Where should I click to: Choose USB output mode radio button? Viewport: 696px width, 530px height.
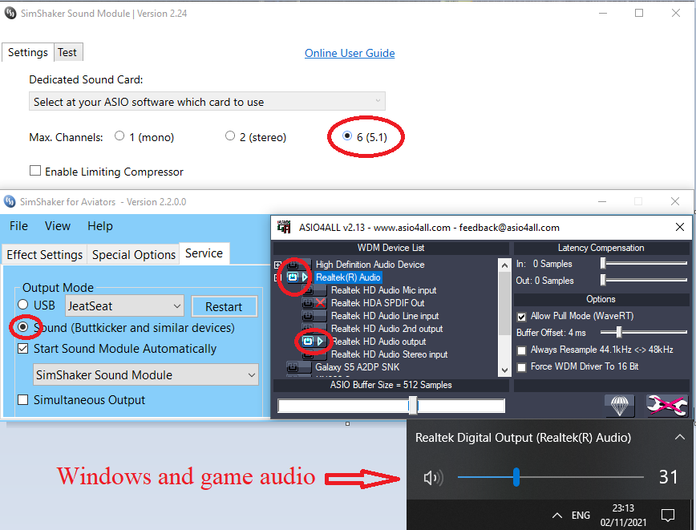[x=22, y=305]
